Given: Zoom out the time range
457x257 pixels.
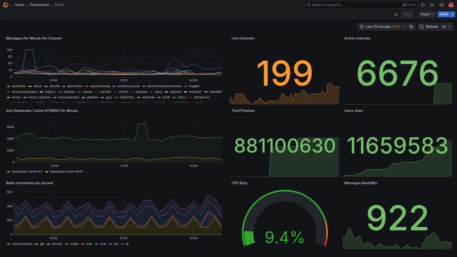Looking at the screenshot, I should (411, 27).
